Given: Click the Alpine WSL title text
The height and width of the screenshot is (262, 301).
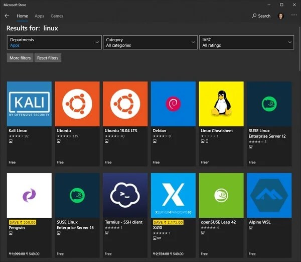Looking at the screenshot, I should (260, 222).
